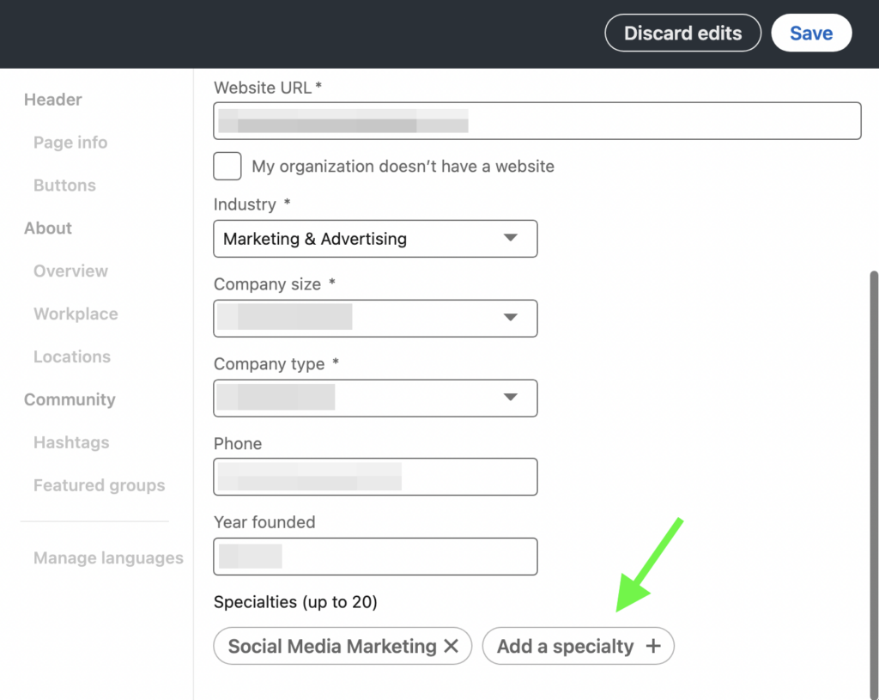Open the Industry dropdown showing Marketing & Advertising
The height and width of the screenshot is (700, 879).
tap(375, 239)
